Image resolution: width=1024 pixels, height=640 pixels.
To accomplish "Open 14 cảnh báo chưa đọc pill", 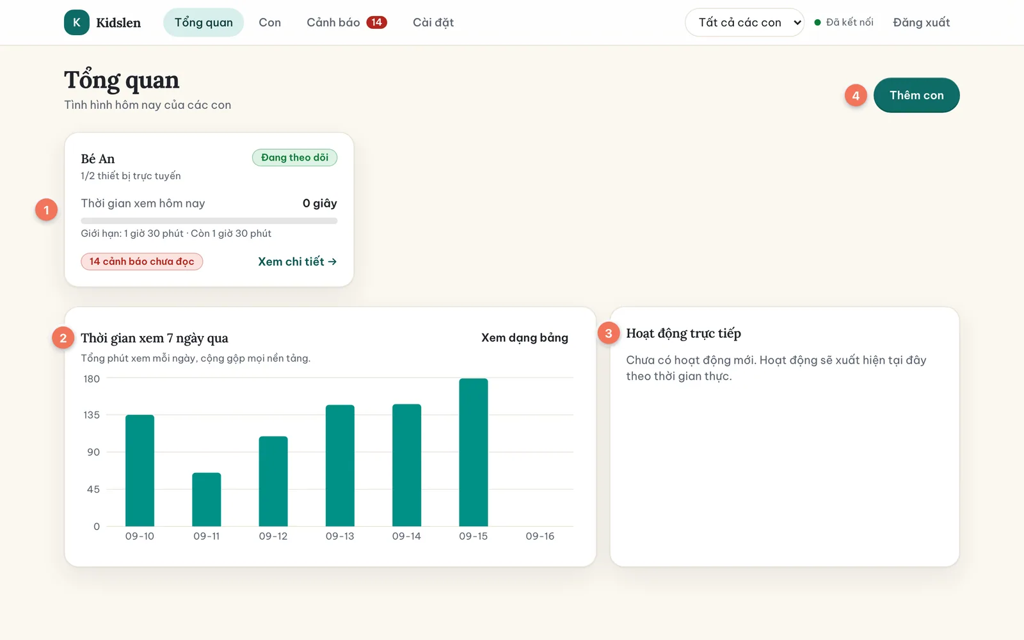I will pyautogui.click(x=141, y=261).
